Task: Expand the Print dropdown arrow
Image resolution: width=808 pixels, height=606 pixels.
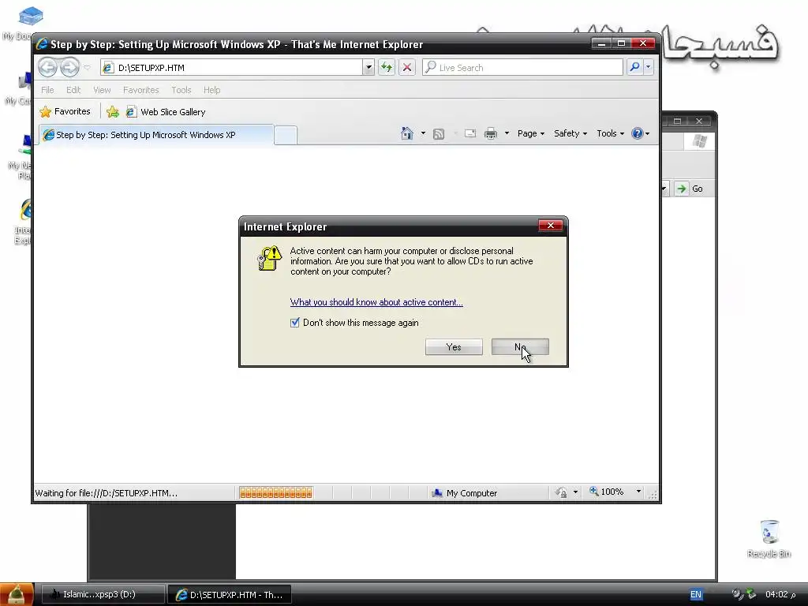Action: click(507, 133)
